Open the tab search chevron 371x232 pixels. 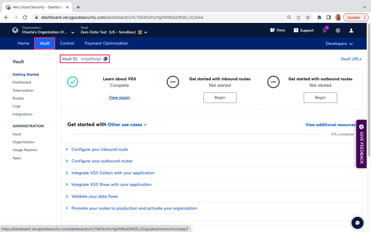(x=365, y=7)
